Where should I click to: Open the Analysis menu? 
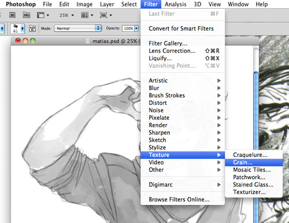pyautogui.click(x=176, y=4)
